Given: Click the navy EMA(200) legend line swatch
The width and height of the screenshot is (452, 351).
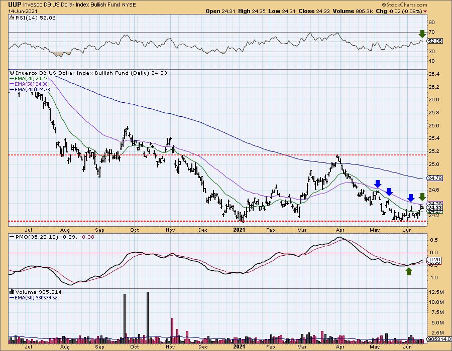Looking at the screenshot, I should tap(12, 89).
